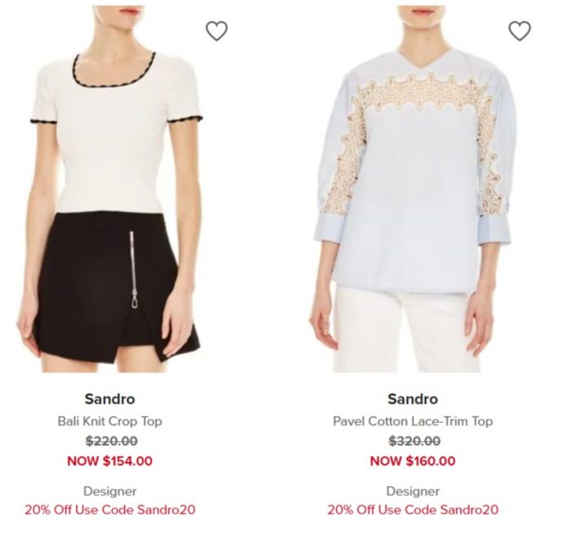Open the blue lace-trim blouse product photo

pos(412,189)
